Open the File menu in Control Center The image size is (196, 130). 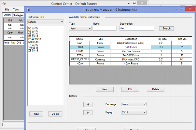(x=7, y=10)
